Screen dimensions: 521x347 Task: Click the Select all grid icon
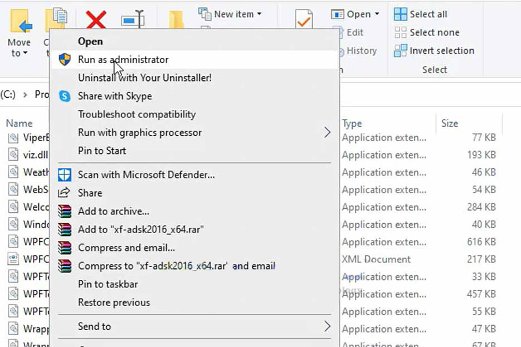(x=401, y=14)
